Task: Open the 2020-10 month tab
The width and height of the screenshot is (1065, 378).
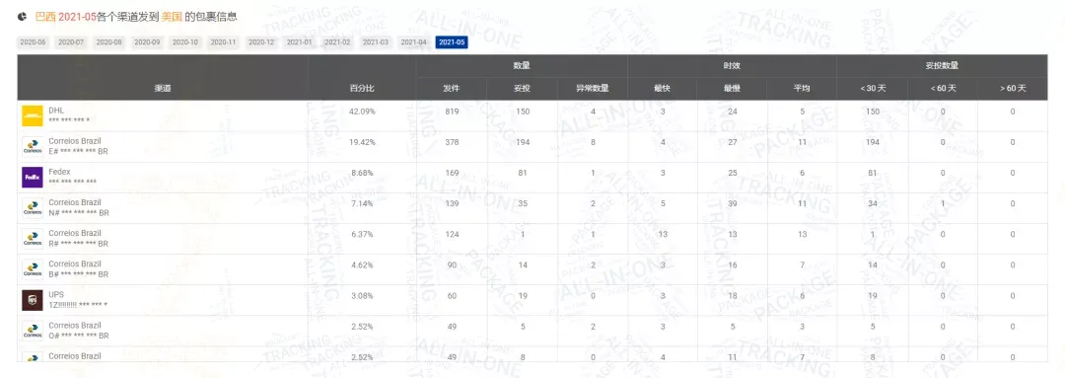Action: [185, 42]
